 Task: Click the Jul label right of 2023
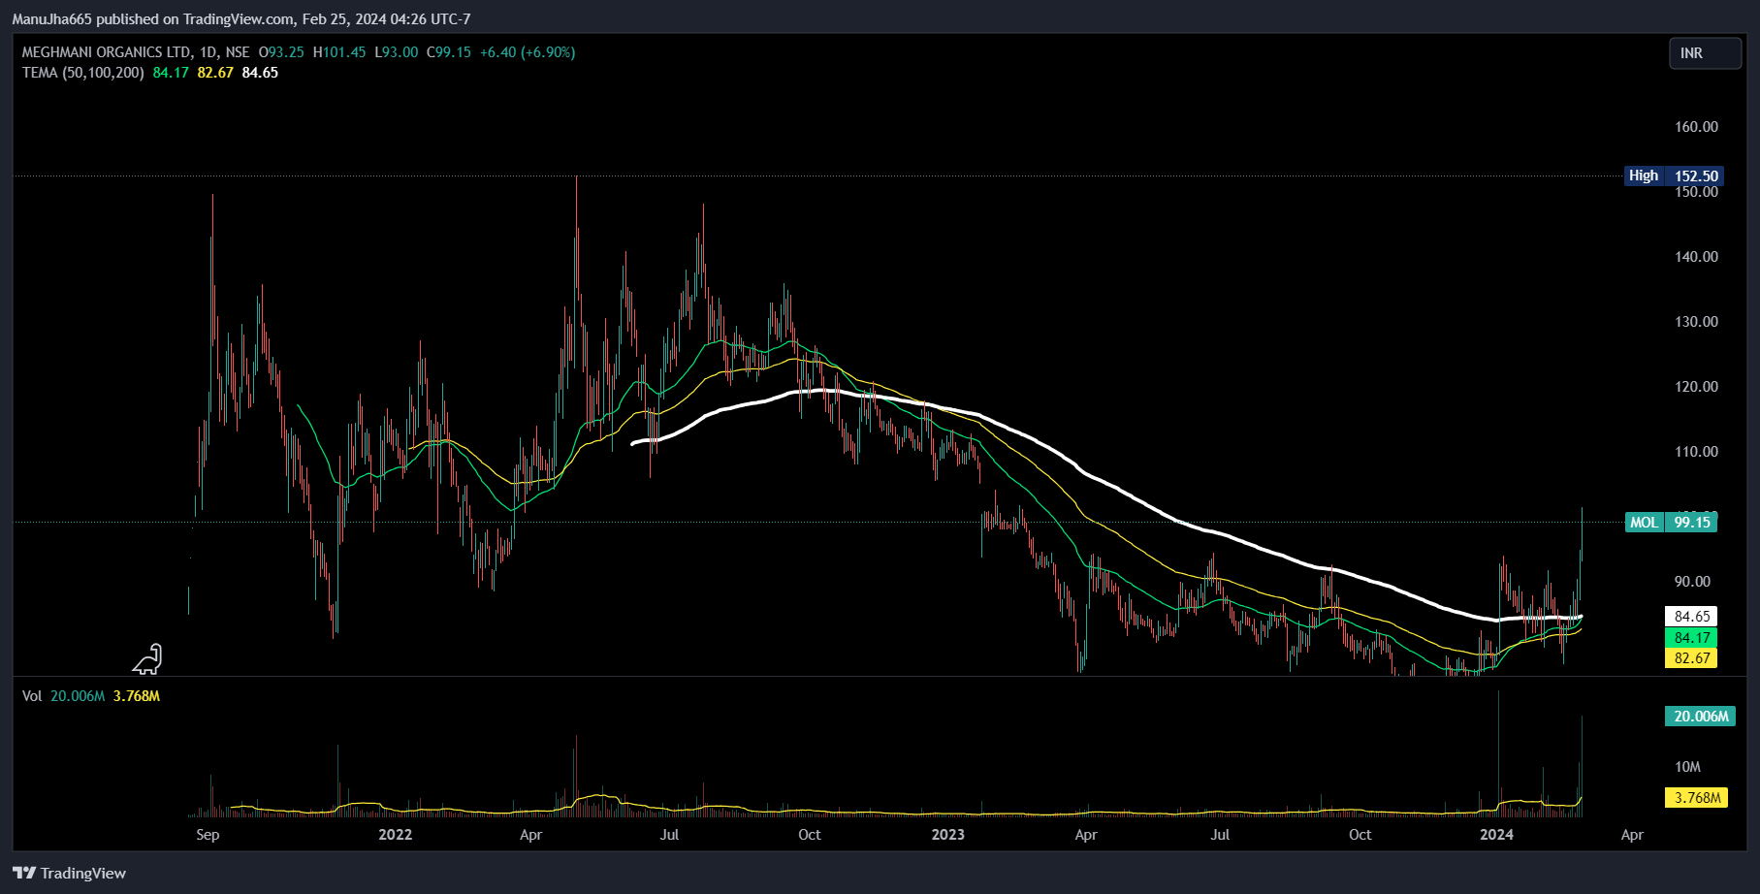coord(1220,835)
